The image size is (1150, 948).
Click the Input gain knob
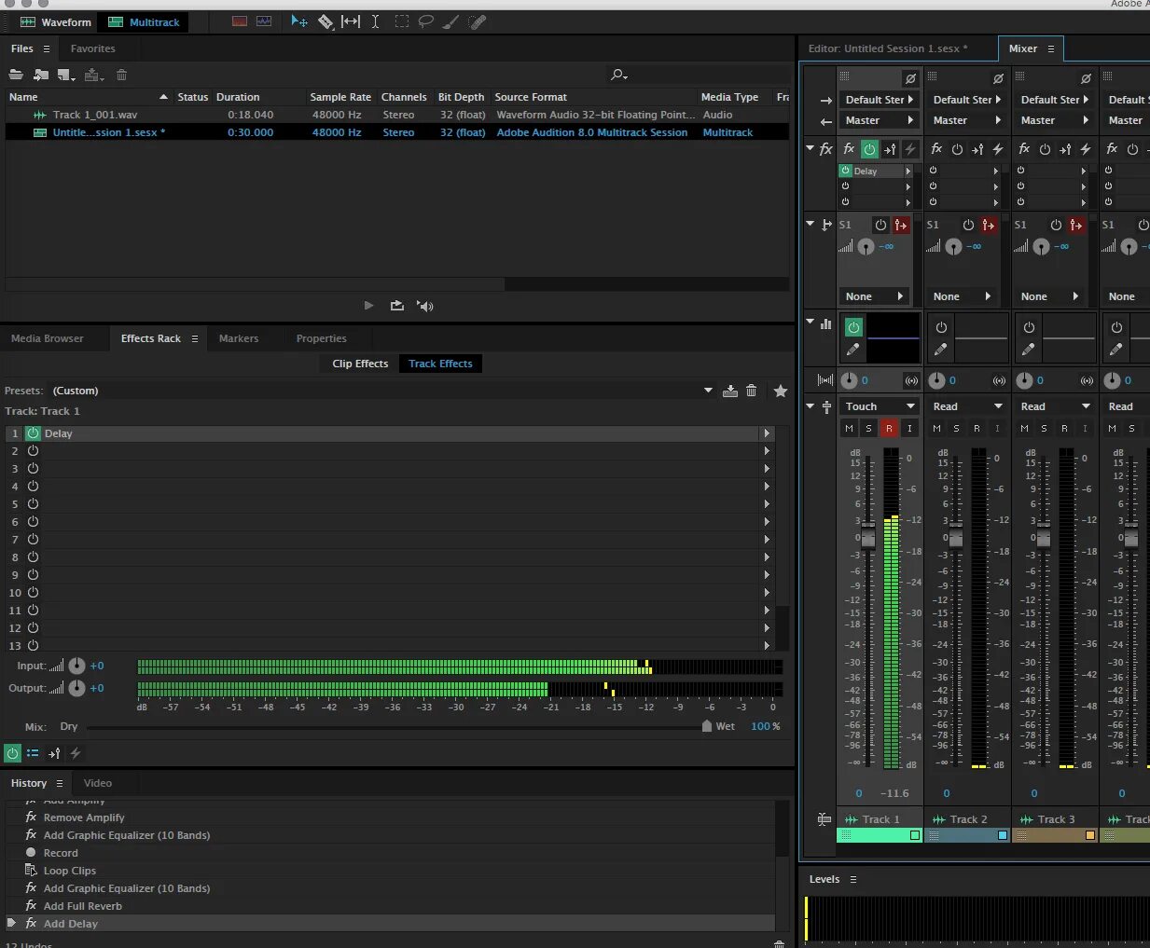tap(76, 666)
